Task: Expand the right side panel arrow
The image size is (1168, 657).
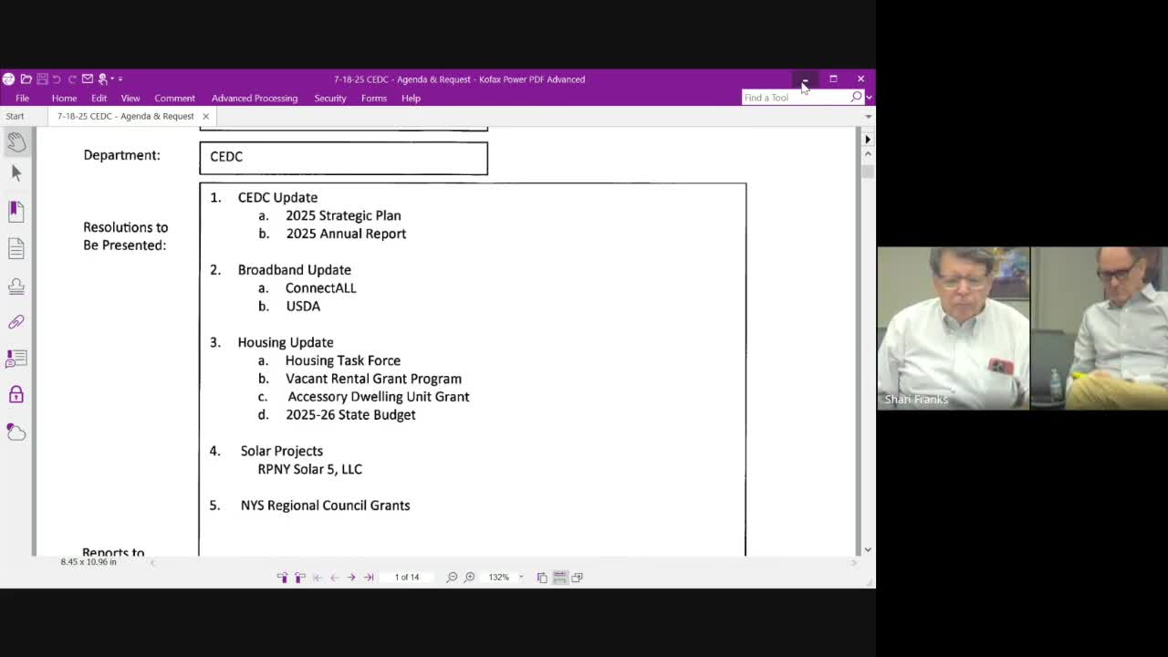Action: point(868,140)
